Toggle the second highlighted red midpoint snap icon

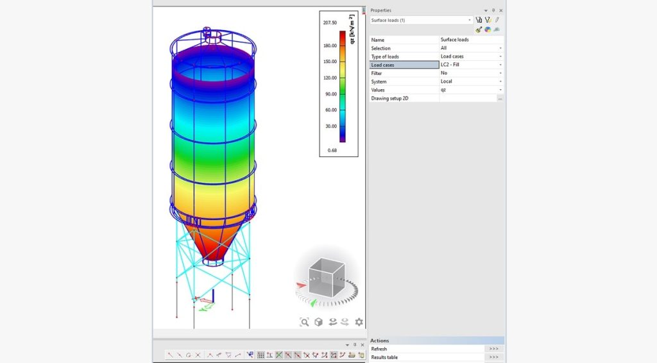click(x=298, y=355)
